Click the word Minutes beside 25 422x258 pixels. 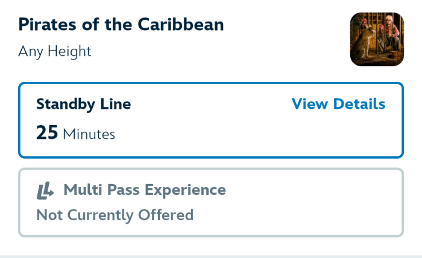pyautogui.click(x=89, y=134)
